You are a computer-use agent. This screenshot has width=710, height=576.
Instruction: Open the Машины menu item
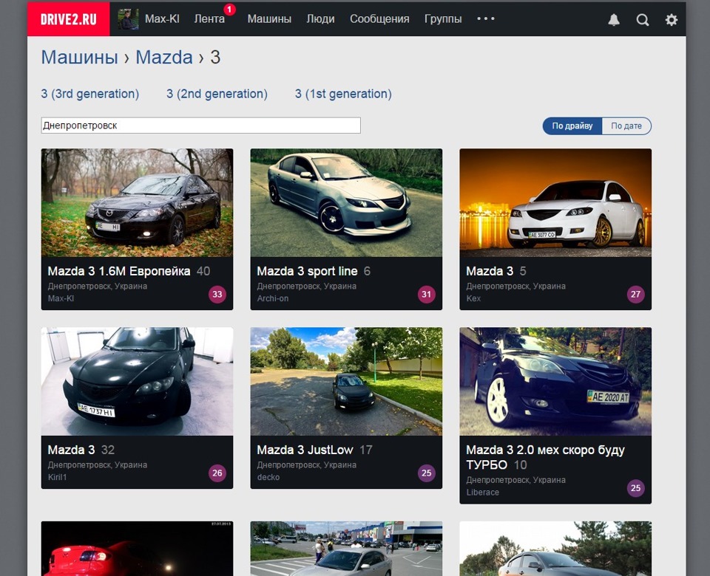coord(269,18)
